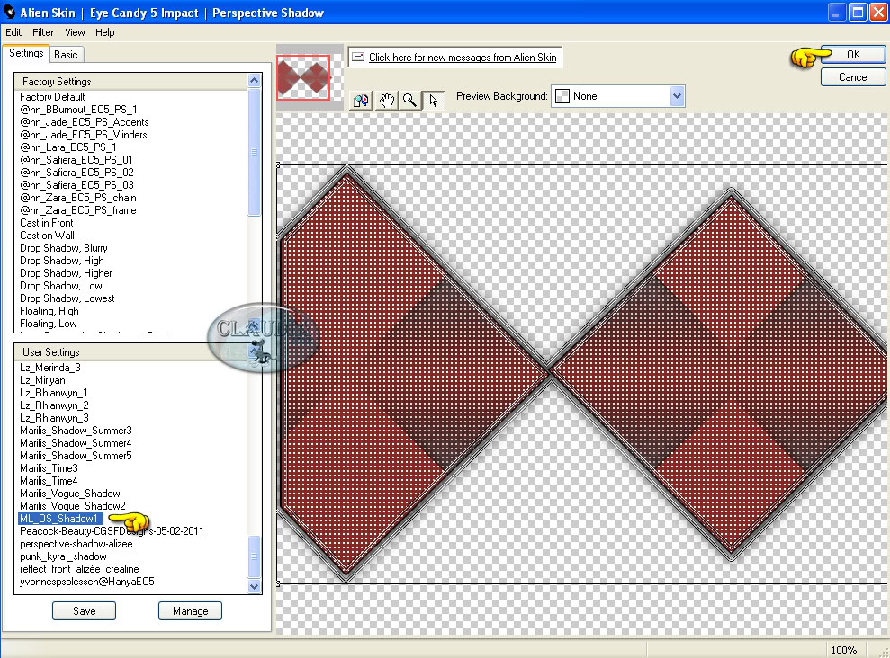Select @nn_Zara_EC5_PS_chain preset
This screenshot has height=658, width=890.
point(77,198)
